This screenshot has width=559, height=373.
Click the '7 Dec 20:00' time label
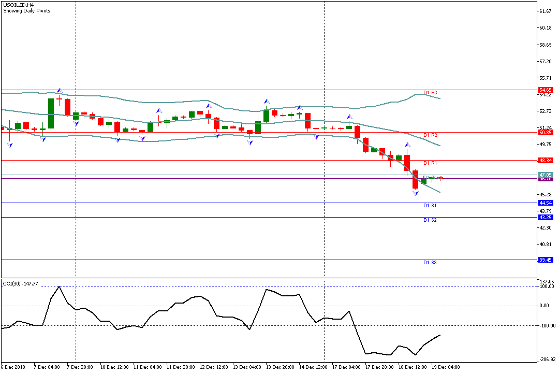click(x=80, y=367)
